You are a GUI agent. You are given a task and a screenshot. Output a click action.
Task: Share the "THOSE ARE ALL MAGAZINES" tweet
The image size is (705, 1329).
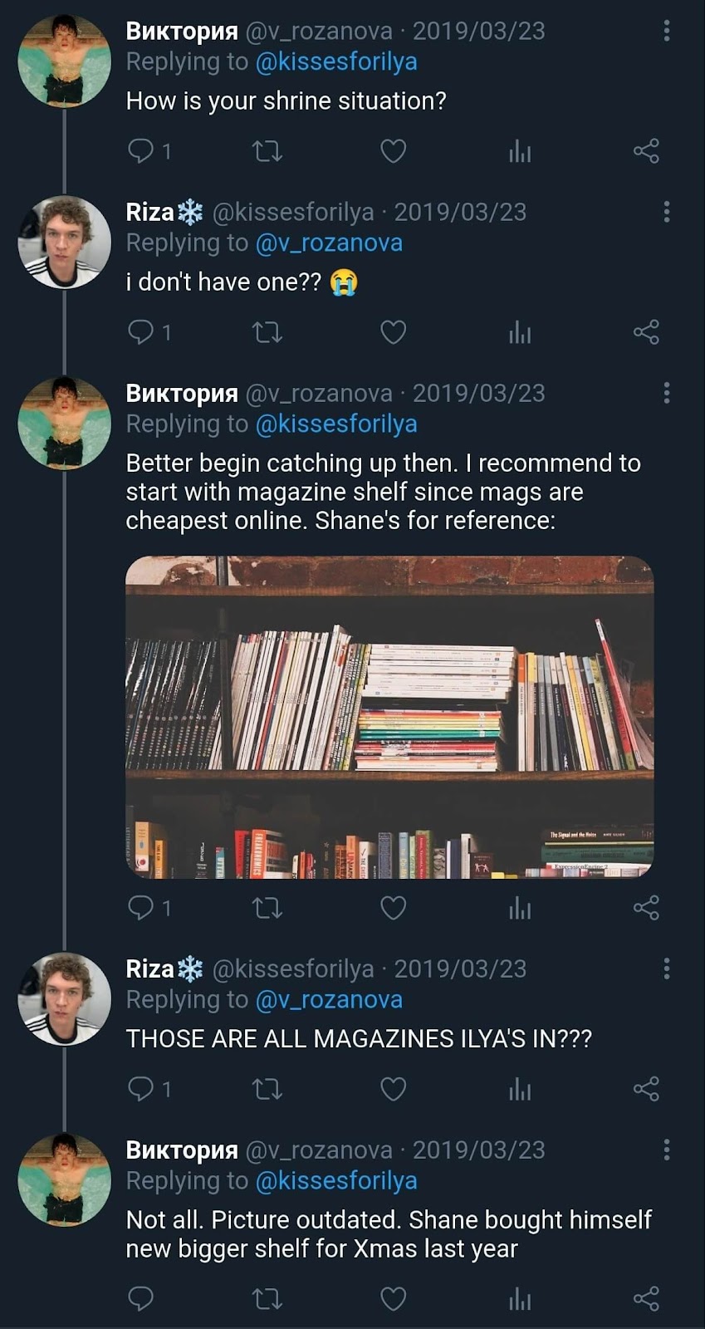click(x=646, y=1089)
